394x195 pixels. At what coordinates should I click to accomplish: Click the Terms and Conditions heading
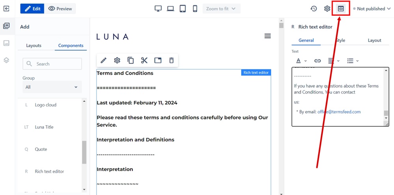(x=125, y=73)
